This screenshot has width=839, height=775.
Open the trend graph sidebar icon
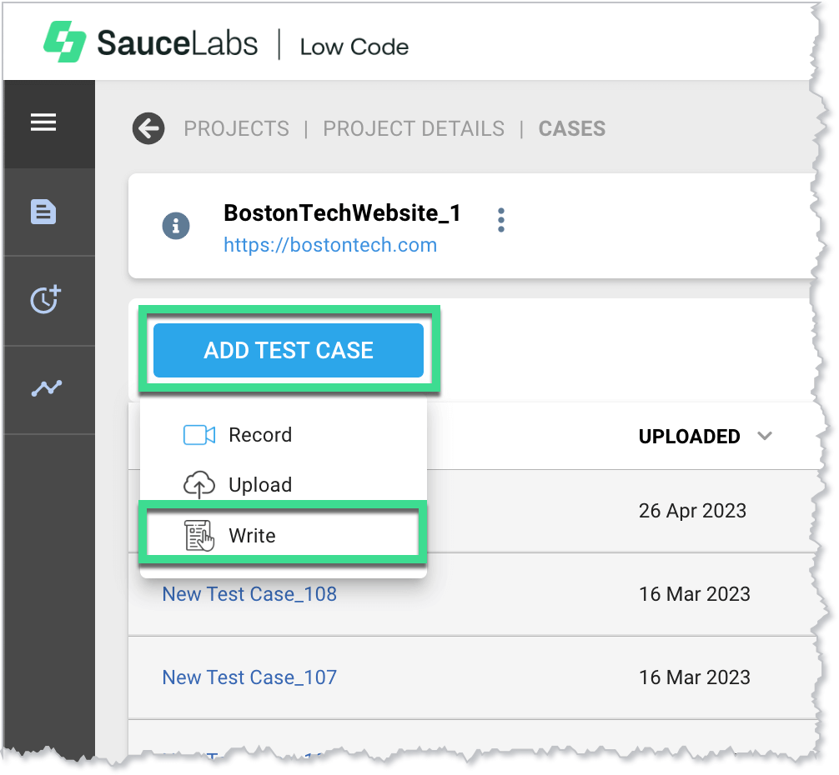(x=47, y=387)
